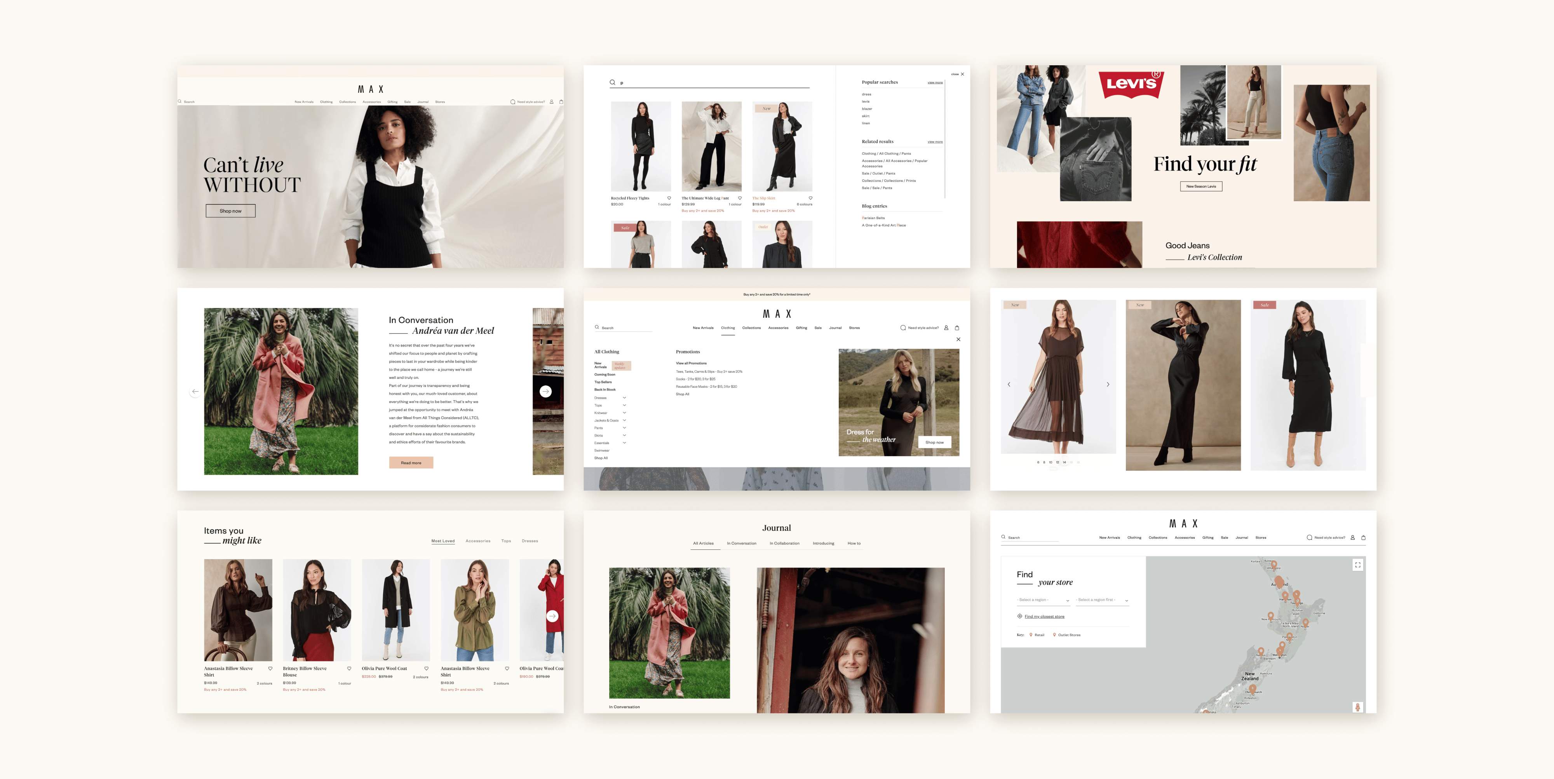Go back in In Conversation carousel
Screen dimensions: 1554x779
(195, 391)
